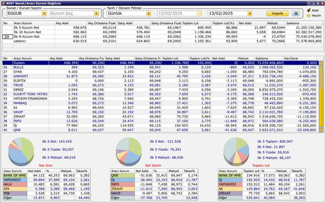Select the A1 broker row
Viewport: 326px width, 203px height.
pyautogui.click(x=160, y=107)
